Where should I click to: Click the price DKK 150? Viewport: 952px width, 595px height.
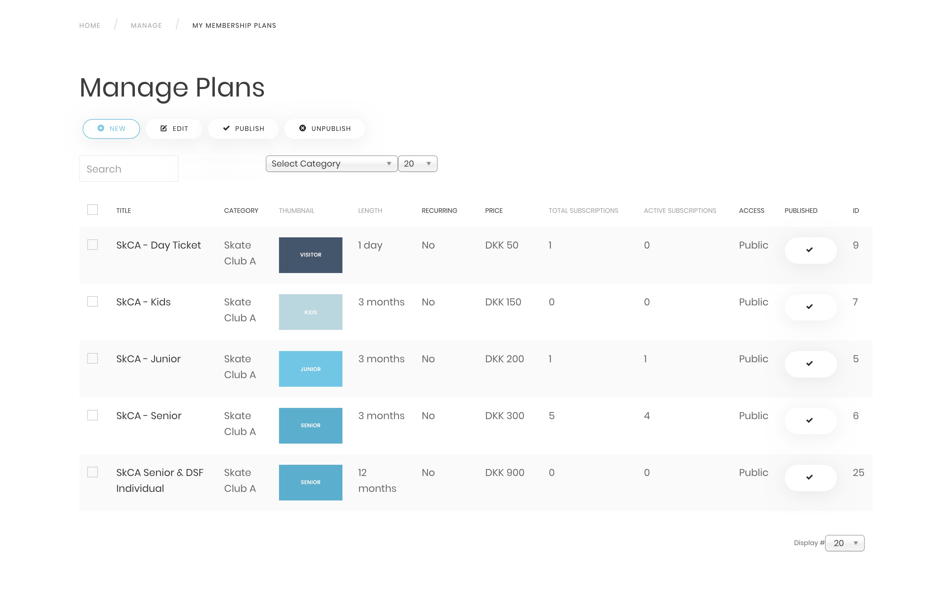tap(503, 302)
